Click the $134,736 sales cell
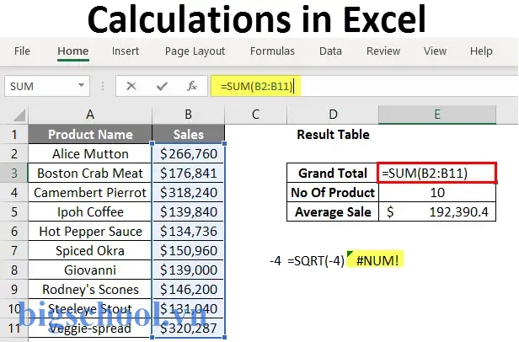Viewport: 519px width, 342px height. point(189,231)
